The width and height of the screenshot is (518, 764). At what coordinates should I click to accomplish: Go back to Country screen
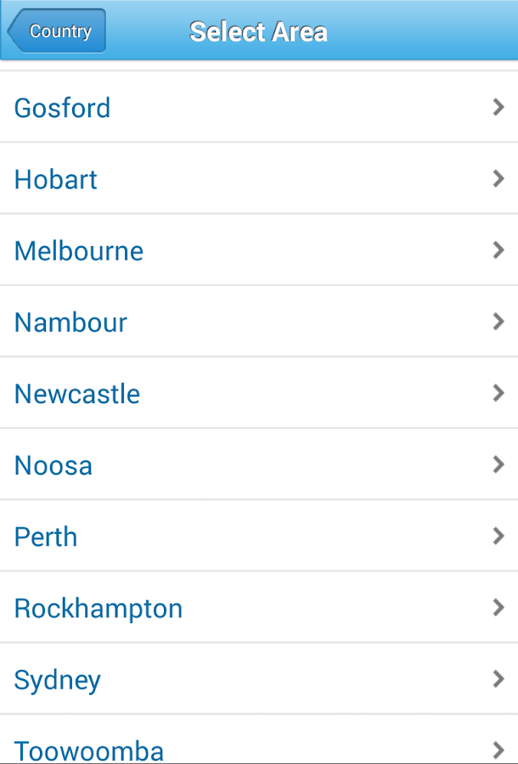click(x=57, y=31)
